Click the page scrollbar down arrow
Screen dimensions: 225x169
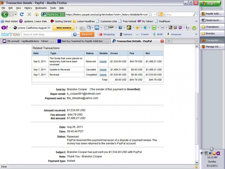pyautogui.click(x=197, y=162)
